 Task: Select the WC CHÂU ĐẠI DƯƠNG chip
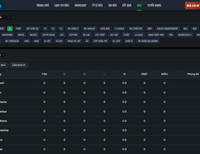click(148, 41)
